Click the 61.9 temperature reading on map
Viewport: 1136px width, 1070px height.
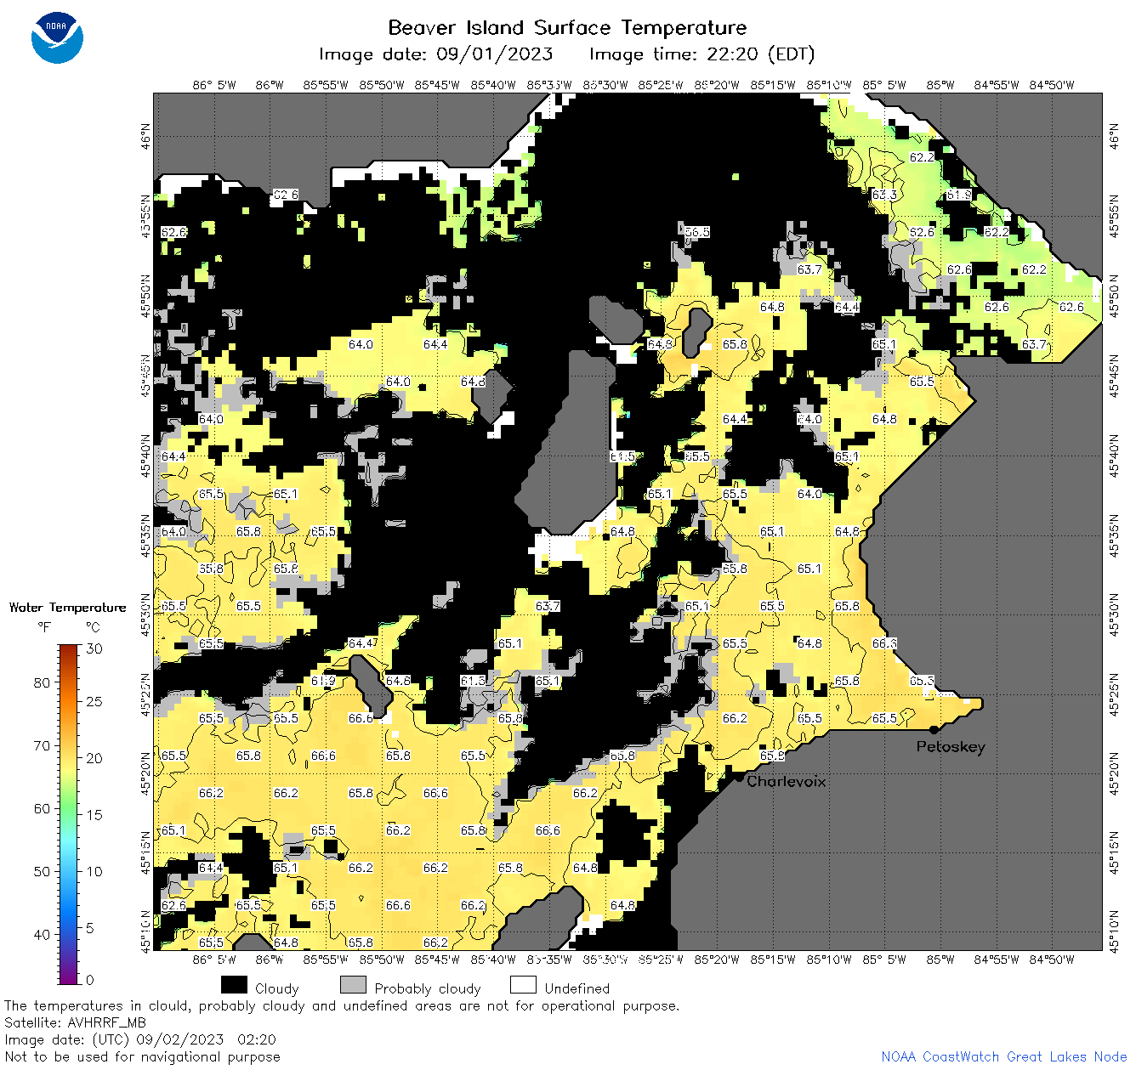coord(323,681)
